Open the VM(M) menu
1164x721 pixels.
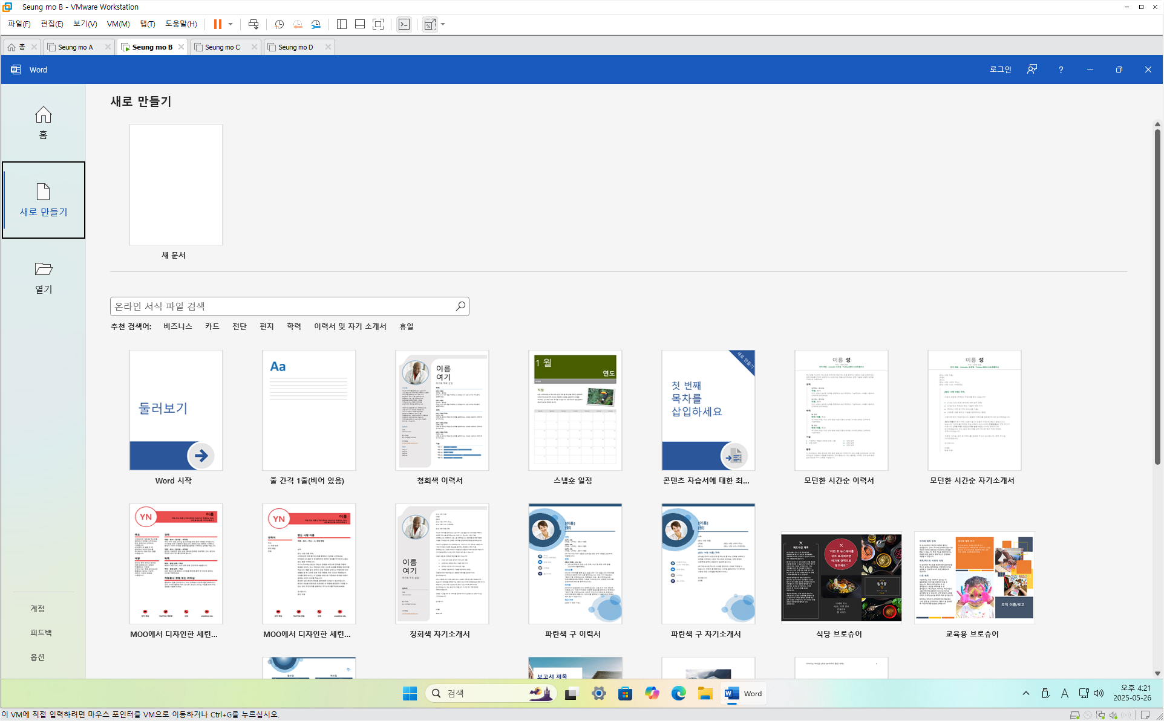[118, 24]
